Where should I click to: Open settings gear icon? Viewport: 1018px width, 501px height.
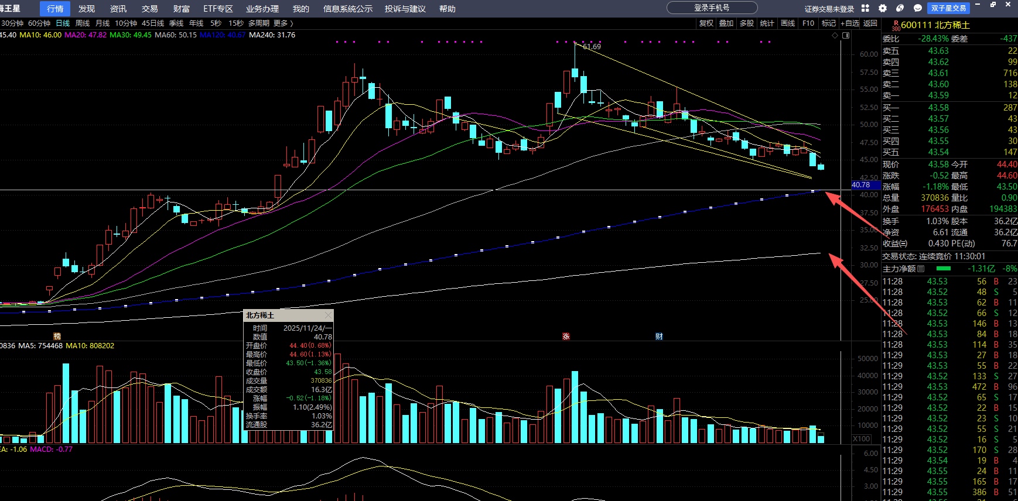tap(883, 8)
